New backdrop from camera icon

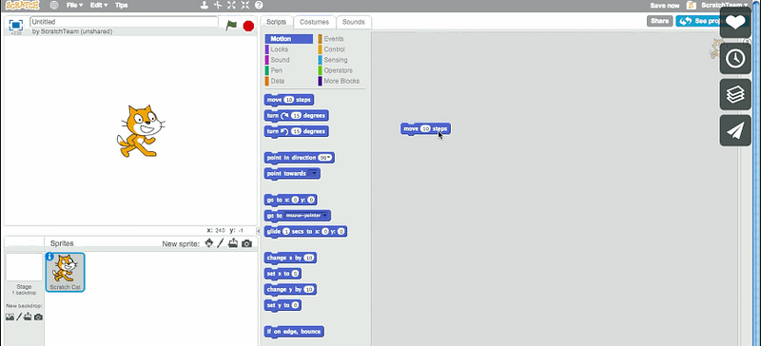[x=38, y=317]
